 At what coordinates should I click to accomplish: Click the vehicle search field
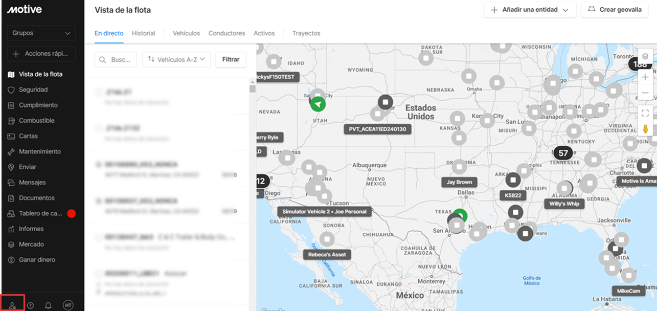click(116, 59)
